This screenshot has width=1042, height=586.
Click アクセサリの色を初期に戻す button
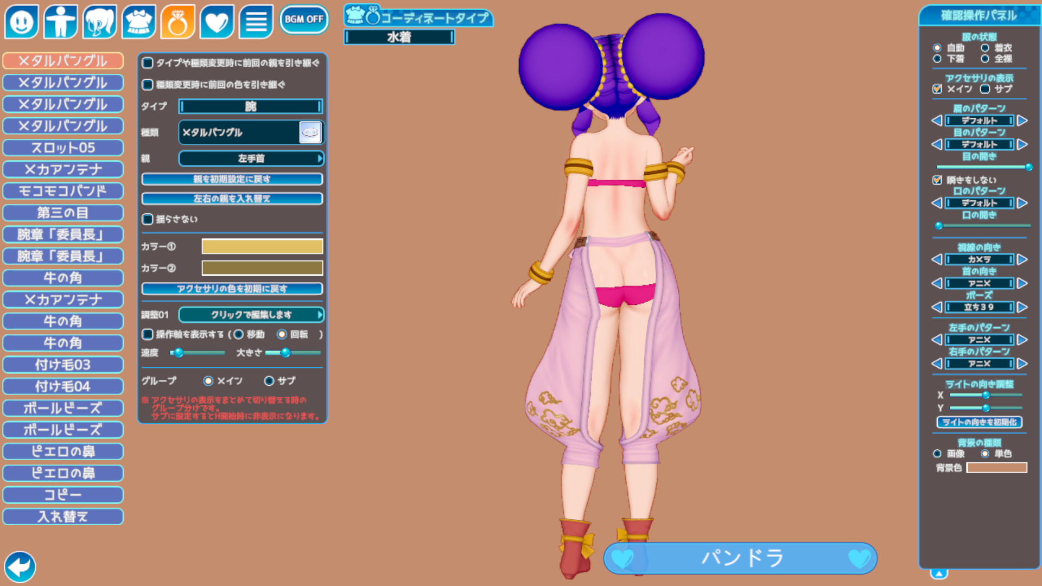[x=232, y=289]
